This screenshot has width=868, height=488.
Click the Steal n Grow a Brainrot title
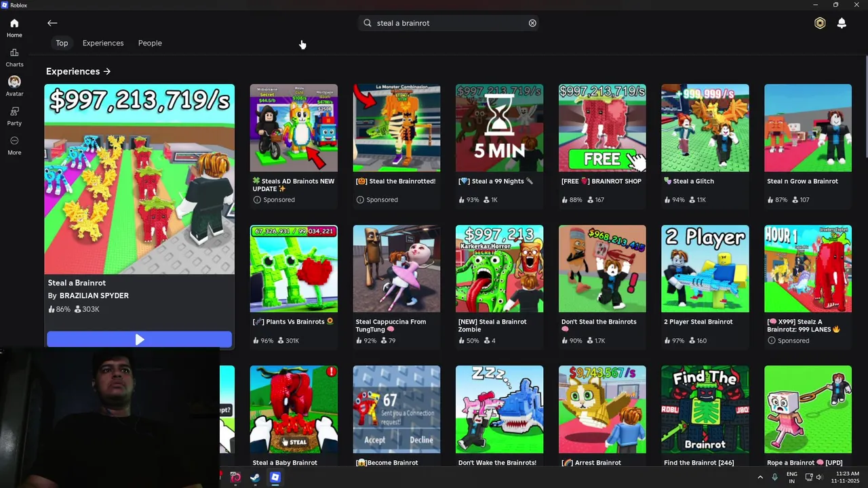click(x=802, y=182)
